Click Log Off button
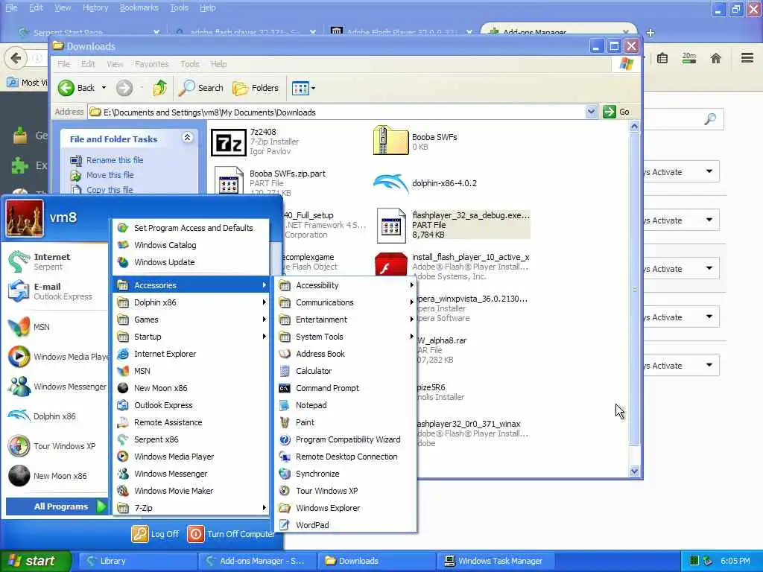Viewport: 763px width, 572px height. tap(156, 533)
